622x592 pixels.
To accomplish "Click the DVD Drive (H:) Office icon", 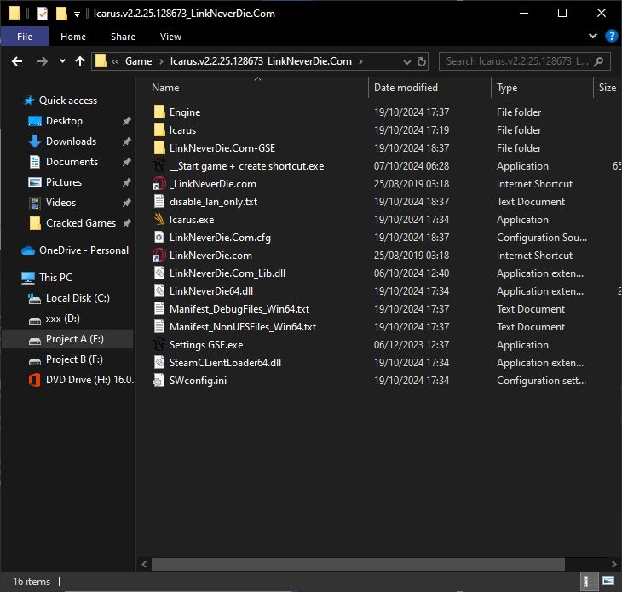I will tap(34, 380).
